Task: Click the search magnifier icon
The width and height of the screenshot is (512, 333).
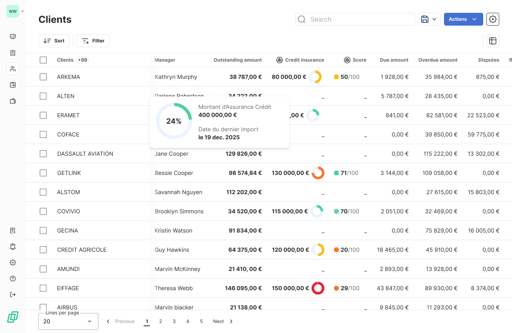Action: (302, 19)
